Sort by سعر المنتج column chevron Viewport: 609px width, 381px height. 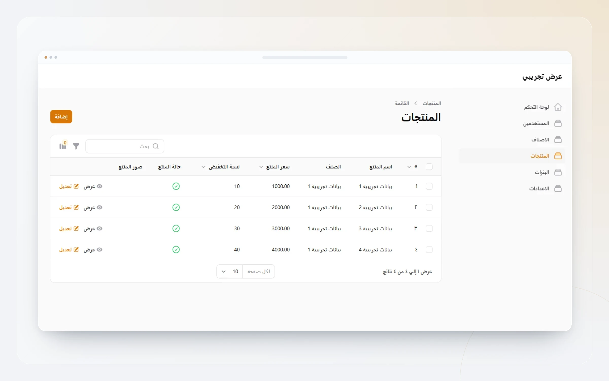(261, 167)
